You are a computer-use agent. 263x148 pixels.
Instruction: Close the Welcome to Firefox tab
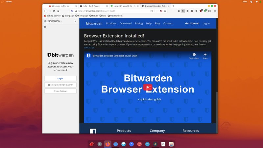[x=76, y=6]
